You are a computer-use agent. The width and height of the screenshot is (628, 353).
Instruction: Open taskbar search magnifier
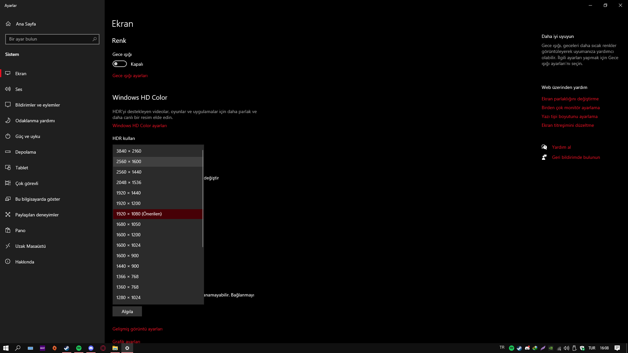pos(18,348)
